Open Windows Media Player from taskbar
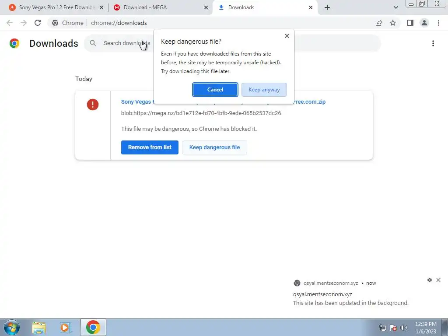The width and height of the screenshot is (448, 336). (66, 328)
